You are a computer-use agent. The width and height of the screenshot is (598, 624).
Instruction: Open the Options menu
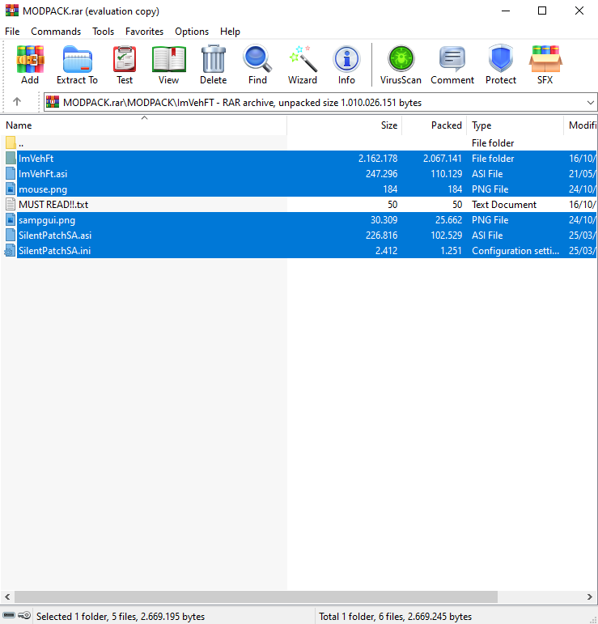tap(192, 32)
